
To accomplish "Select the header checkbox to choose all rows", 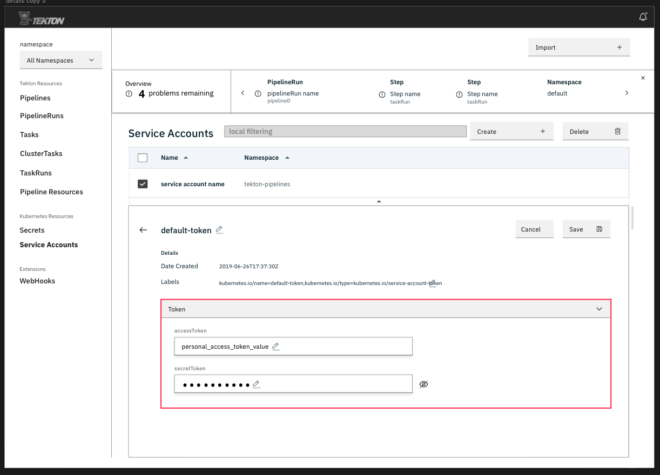I will click(143, 157).
